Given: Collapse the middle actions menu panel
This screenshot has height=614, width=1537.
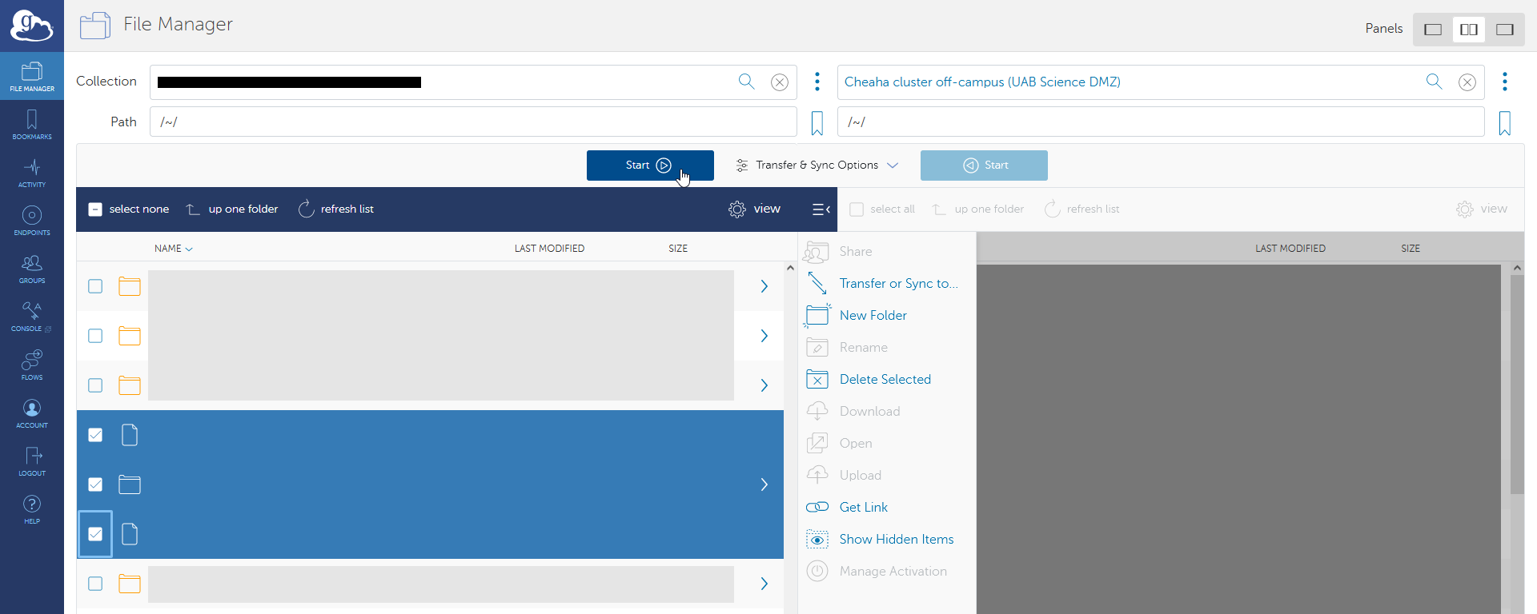Looking at the screenshot, I should coord(821,209).
